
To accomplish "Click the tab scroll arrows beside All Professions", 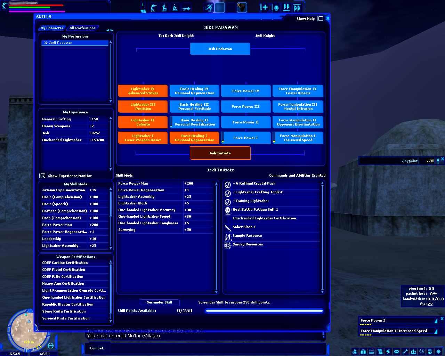I will coord(110,30).
